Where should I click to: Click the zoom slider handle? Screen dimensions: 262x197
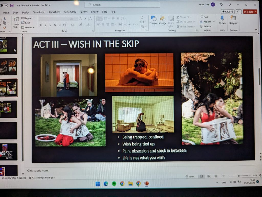[x=239, y=176]
